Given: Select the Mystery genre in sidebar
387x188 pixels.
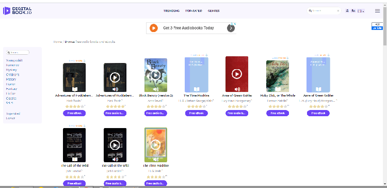Looking at the screenshot, I should pos(11,70).
